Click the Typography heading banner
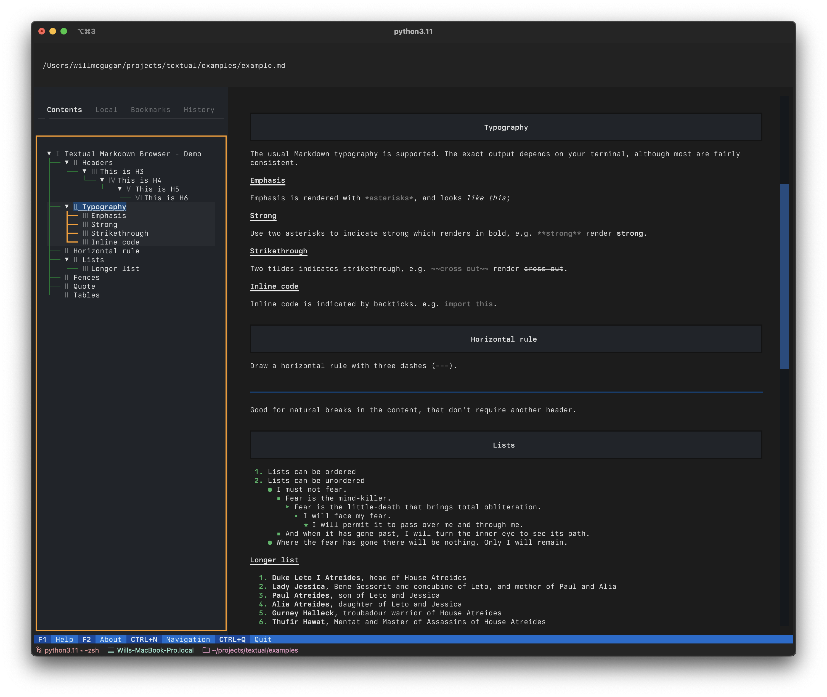Image resolution: width=827 pixels, height=697 pixels. click(x=506, y=127)
